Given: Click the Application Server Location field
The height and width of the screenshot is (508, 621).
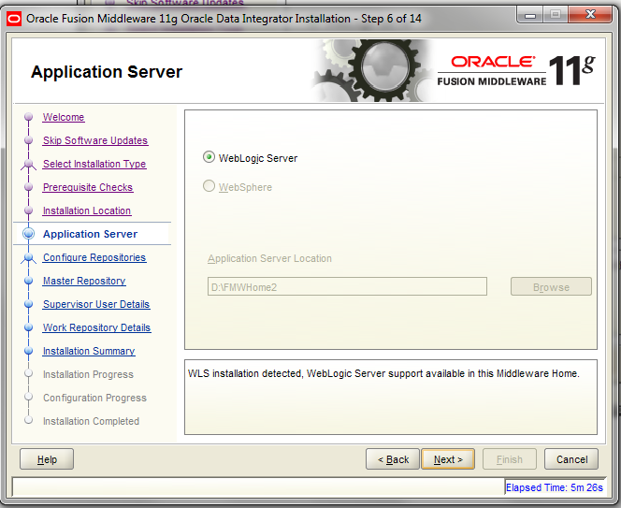Looking at the screenshot, I should pyautogui.click(x=347, y=286).
